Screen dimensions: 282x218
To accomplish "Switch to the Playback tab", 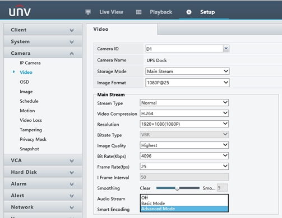I will [161, 12].
